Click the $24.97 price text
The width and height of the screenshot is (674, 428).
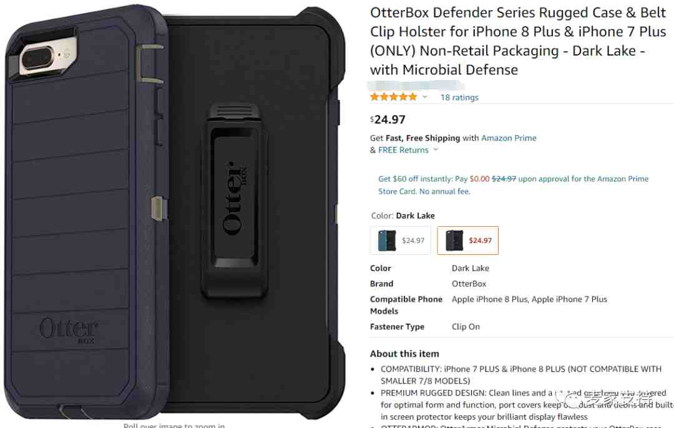[x=388, y=119]
